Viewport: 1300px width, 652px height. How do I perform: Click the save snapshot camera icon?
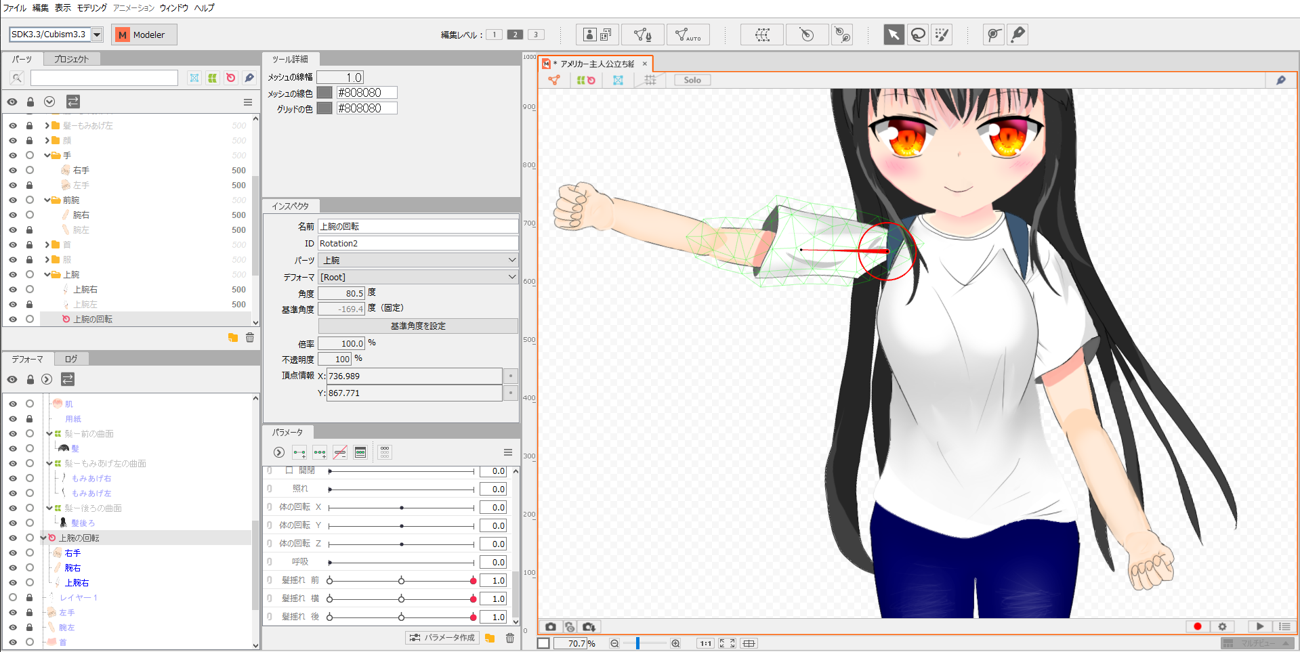[588, 627]
